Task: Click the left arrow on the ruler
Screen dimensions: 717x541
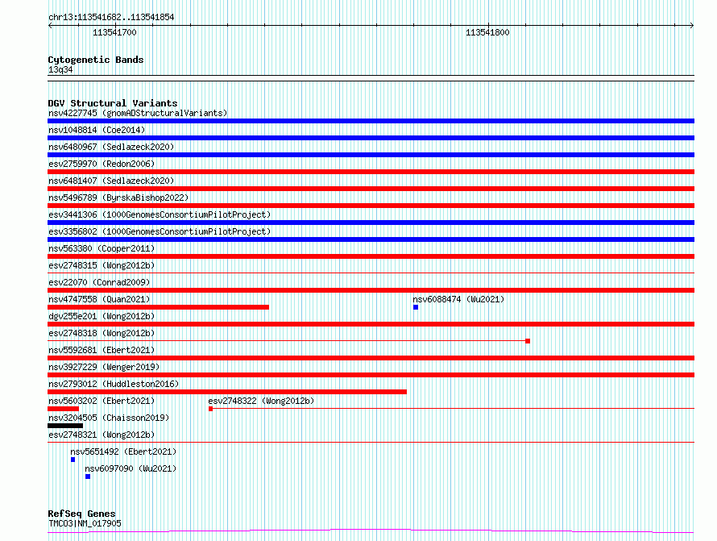Action: [x=50, y=26]
